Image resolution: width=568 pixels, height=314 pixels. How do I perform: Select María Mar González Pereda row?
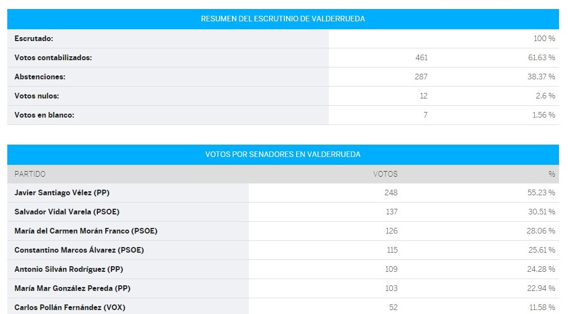(283, 289)
